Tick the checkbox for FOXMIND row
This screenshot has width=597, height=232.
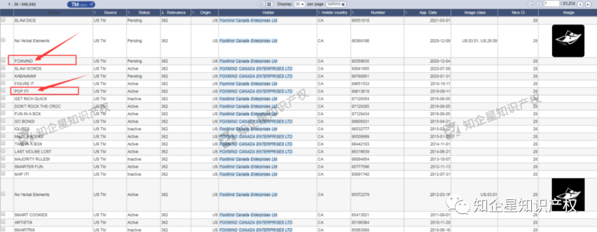click(x=3, y=61)
